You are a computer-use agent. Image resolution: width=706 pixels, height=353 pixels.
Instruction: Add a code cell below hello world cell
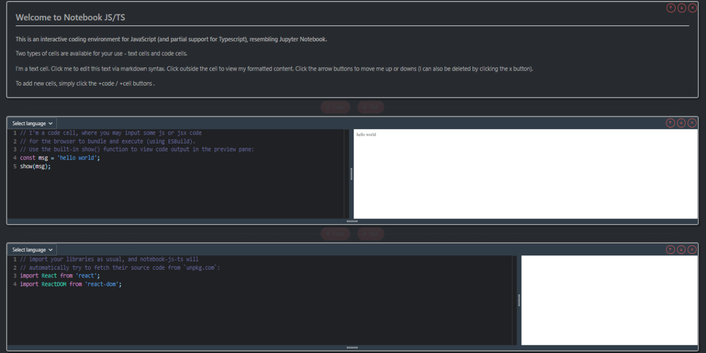[x=335, y=234]
